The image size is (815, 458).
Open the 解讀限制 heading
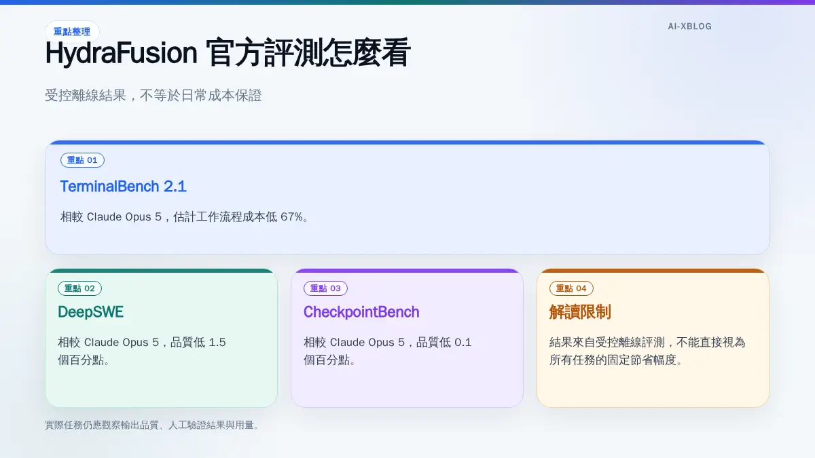click(580, 312)
